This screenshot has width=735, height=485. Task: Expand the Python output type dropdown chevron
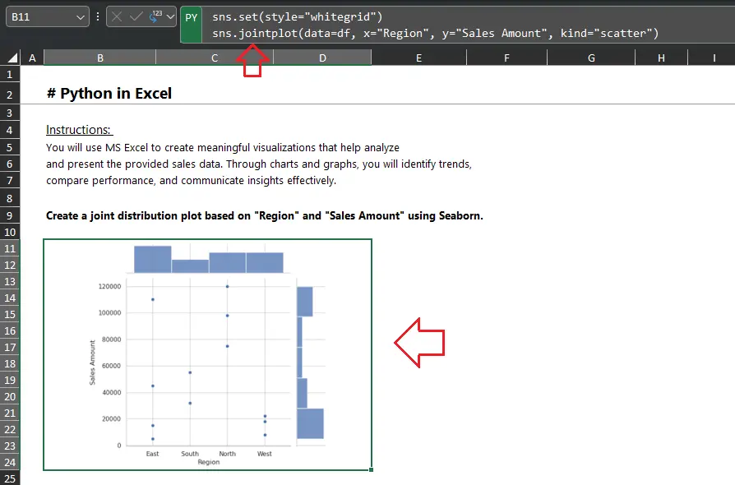[169, 16]
